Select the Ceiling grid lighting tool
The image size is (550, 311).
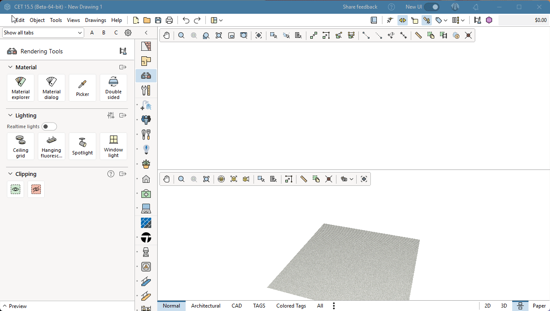[21, 146]
